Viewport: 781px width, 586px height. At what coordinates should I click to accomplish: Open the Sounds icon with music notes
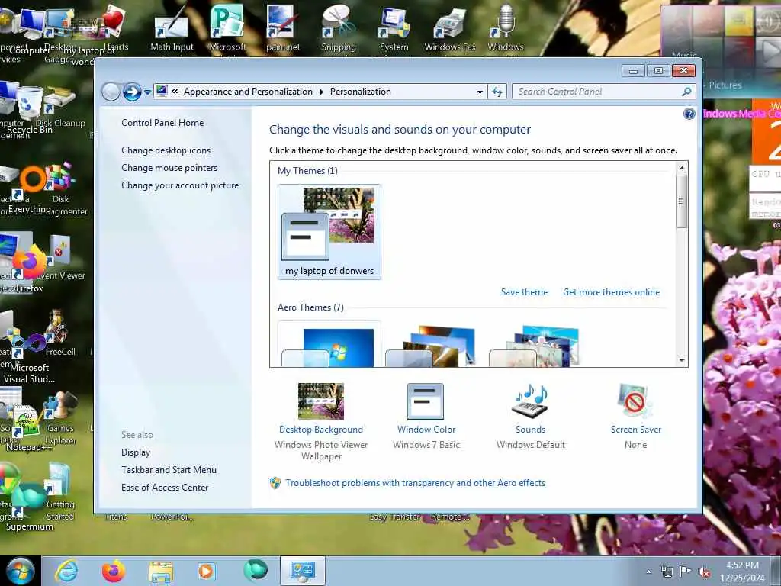click(530, 401)
